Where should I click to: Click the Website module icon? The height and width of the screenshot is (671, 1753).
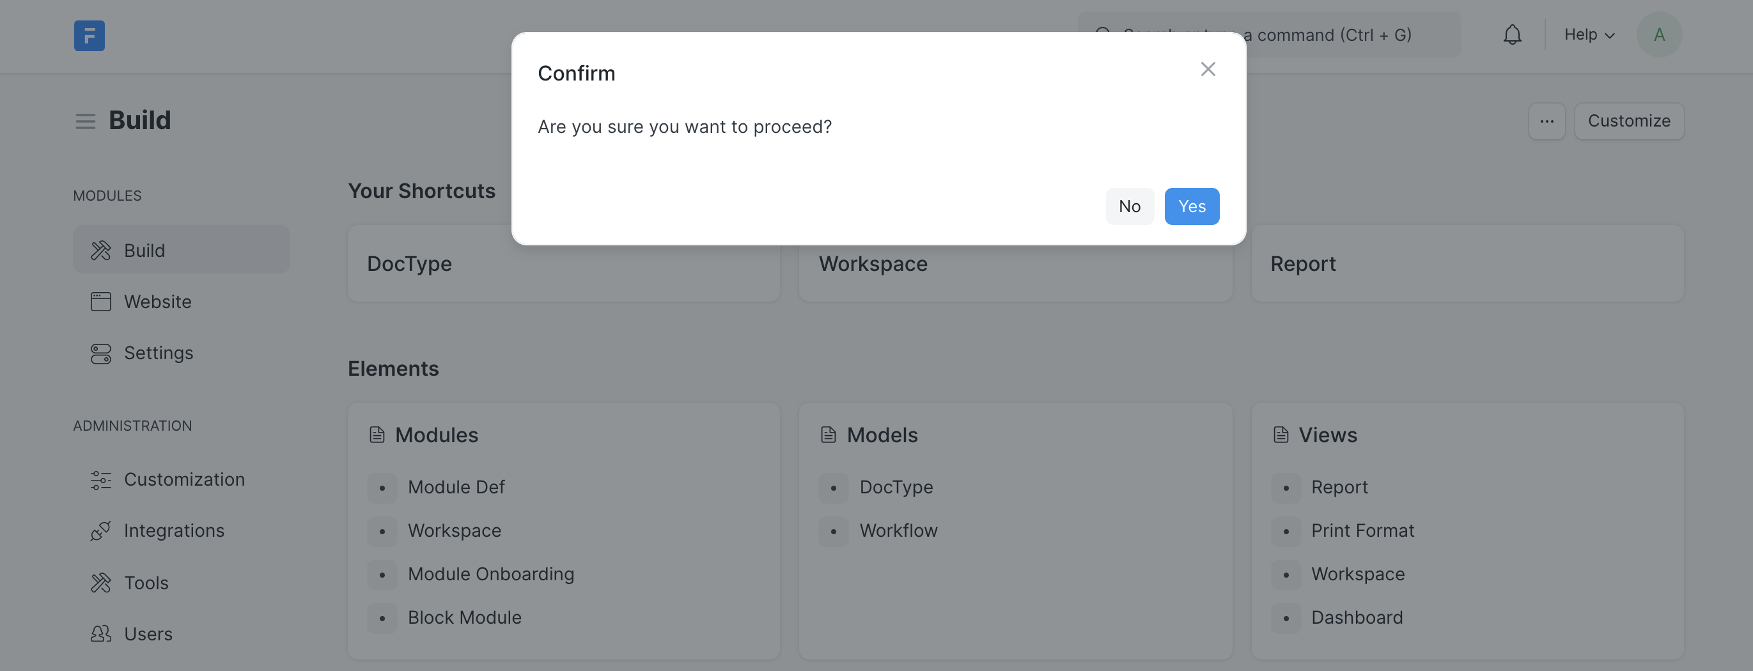pos(101,302)
